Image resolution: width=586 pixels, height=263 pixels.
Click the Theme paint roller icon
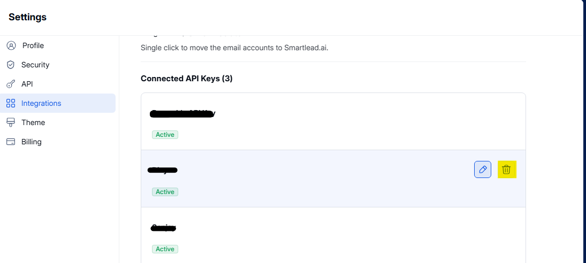tap(11, 122)
